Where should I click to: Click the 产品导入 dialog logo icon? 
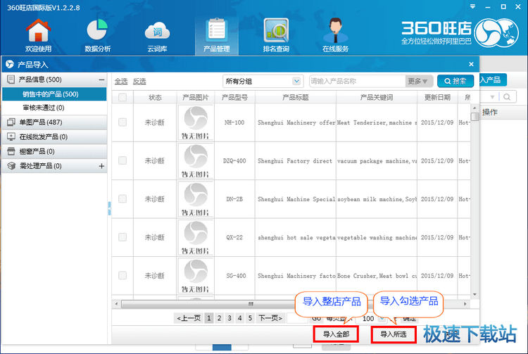9,64
